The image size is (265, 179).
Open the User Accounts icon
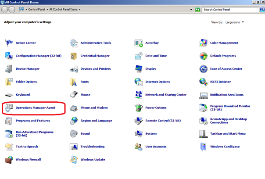139,147
